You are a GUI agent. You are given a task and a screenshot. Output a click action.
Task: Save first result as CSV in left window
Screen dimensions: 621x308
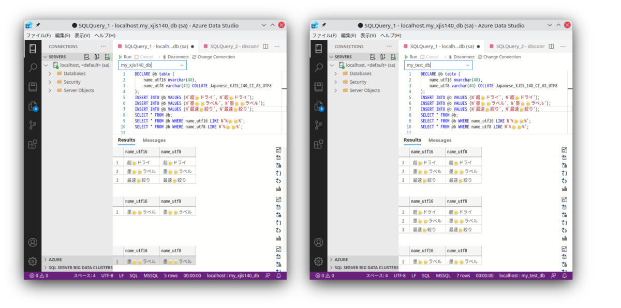point(278,158)
